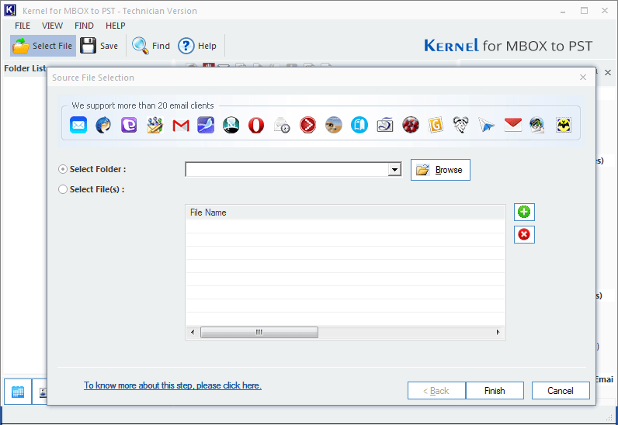This screenshot has height=425, width=618.
Task: Open the FIND menu
Action: pos(84,26)
